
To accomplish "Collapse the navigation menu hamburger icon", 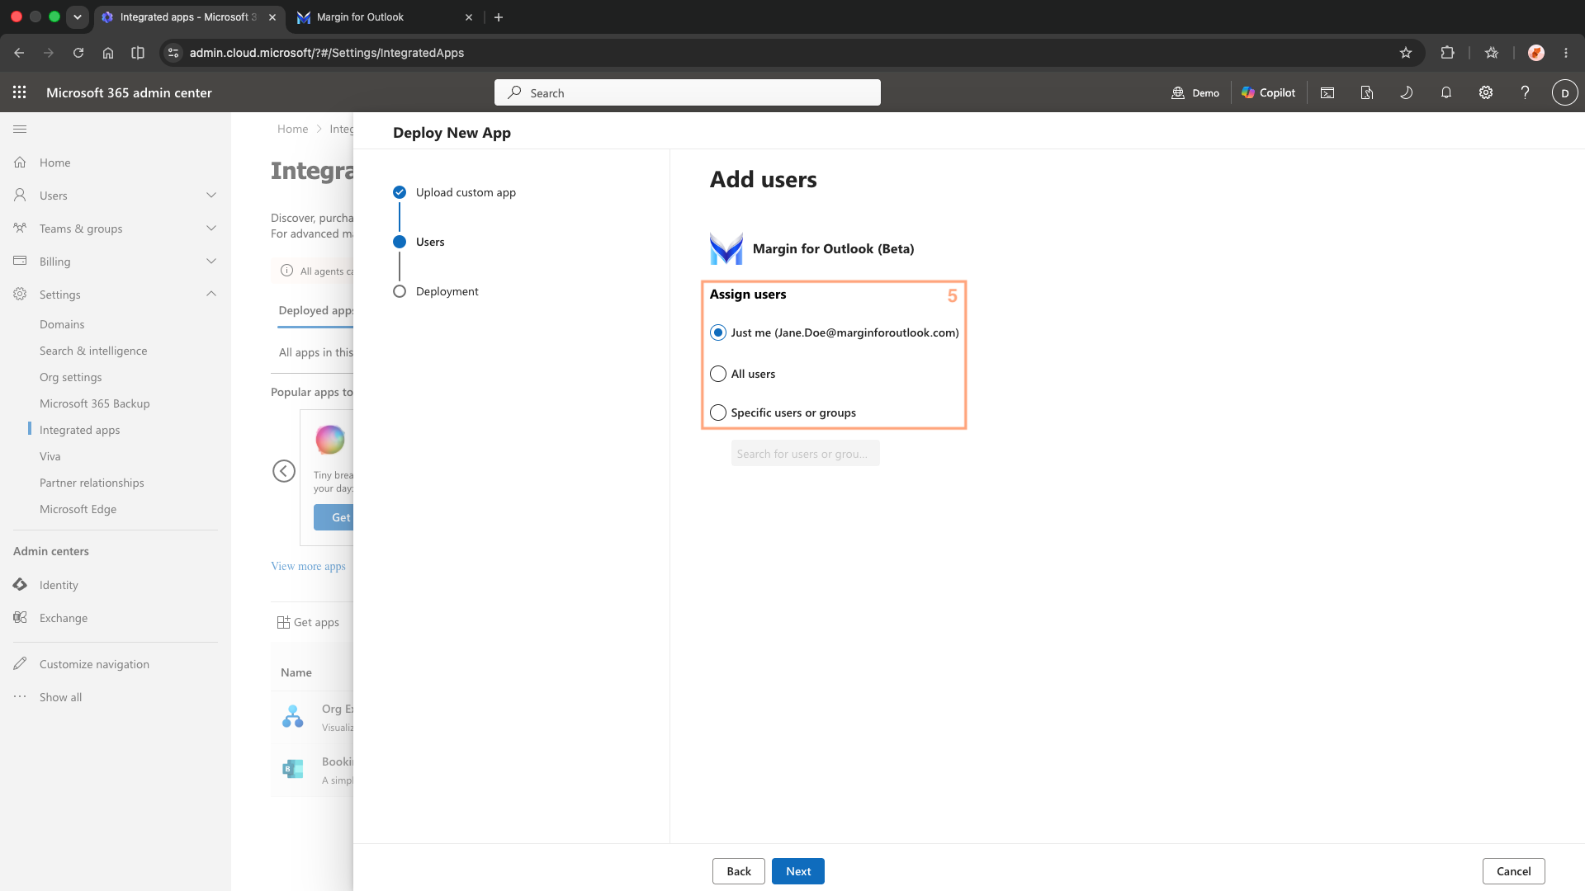I will tap(20, 129).
